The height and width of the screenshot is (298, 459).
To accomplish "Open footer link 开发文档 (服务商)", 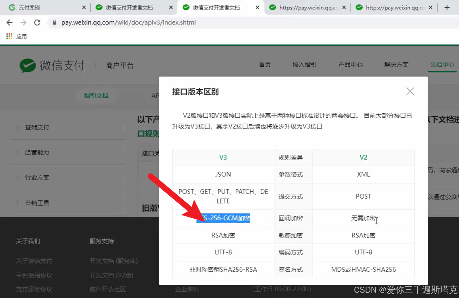I will tap(114, 261).
